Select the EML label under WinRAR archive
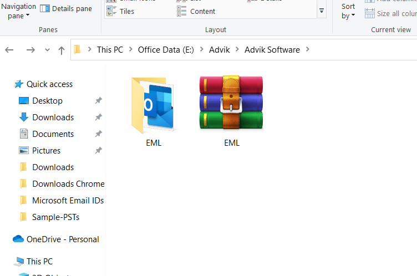The image size is (417, 276). [x=232, y=143]
